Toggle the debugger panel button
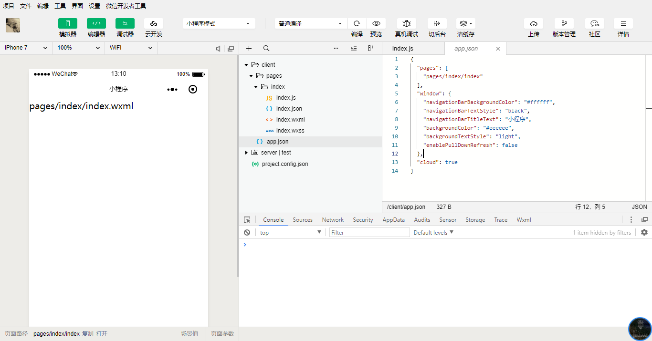The height and width of the screenshot is (341, 652). coord(125,23)
